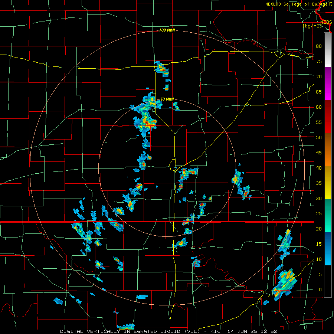Select the red segment of color bar
Screen dimensions: 334x334
coord(328,117)
